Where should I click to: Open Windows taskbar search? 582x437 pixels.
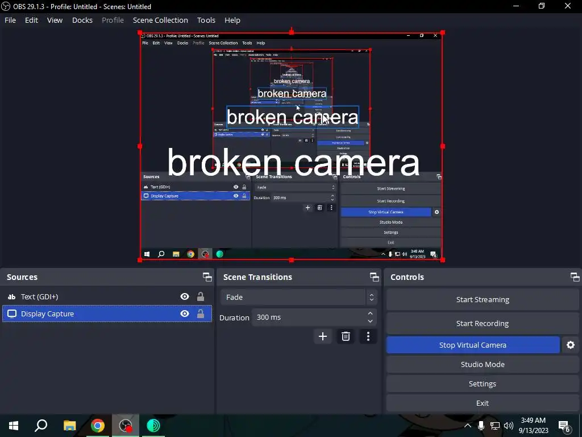41,426
